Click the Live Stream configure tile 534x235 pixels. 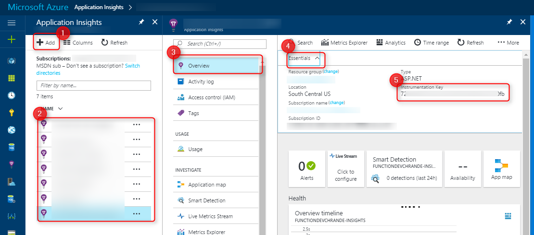(x=345, y=169)
